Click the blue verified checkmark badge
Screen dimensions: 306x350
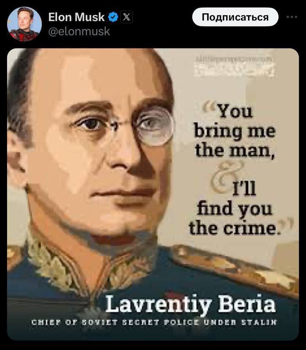(x=113, y=17)
